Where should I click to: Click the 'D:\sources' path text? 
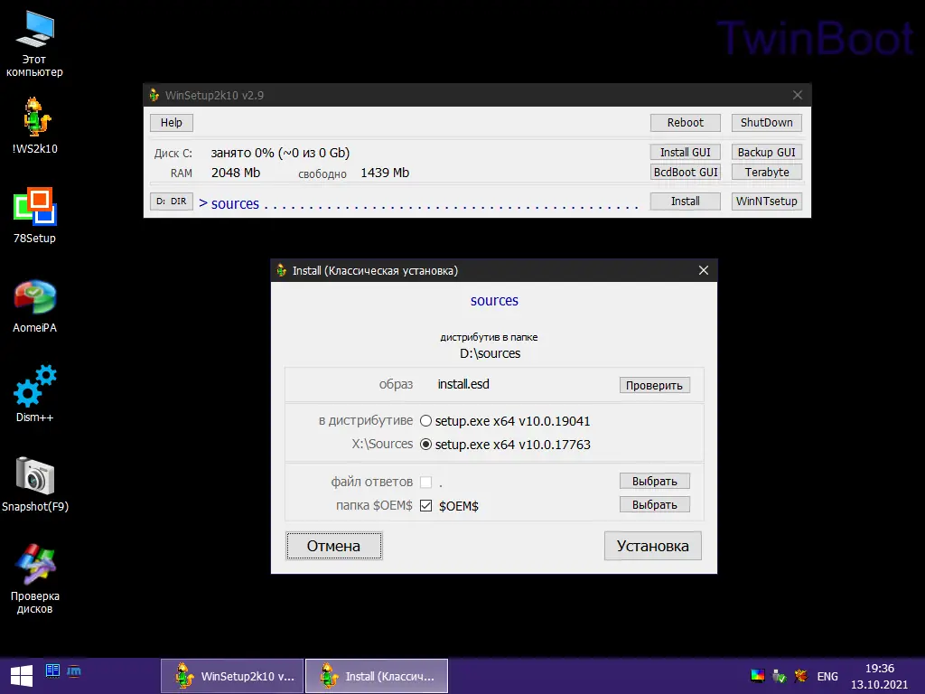[x=491, y=353]
